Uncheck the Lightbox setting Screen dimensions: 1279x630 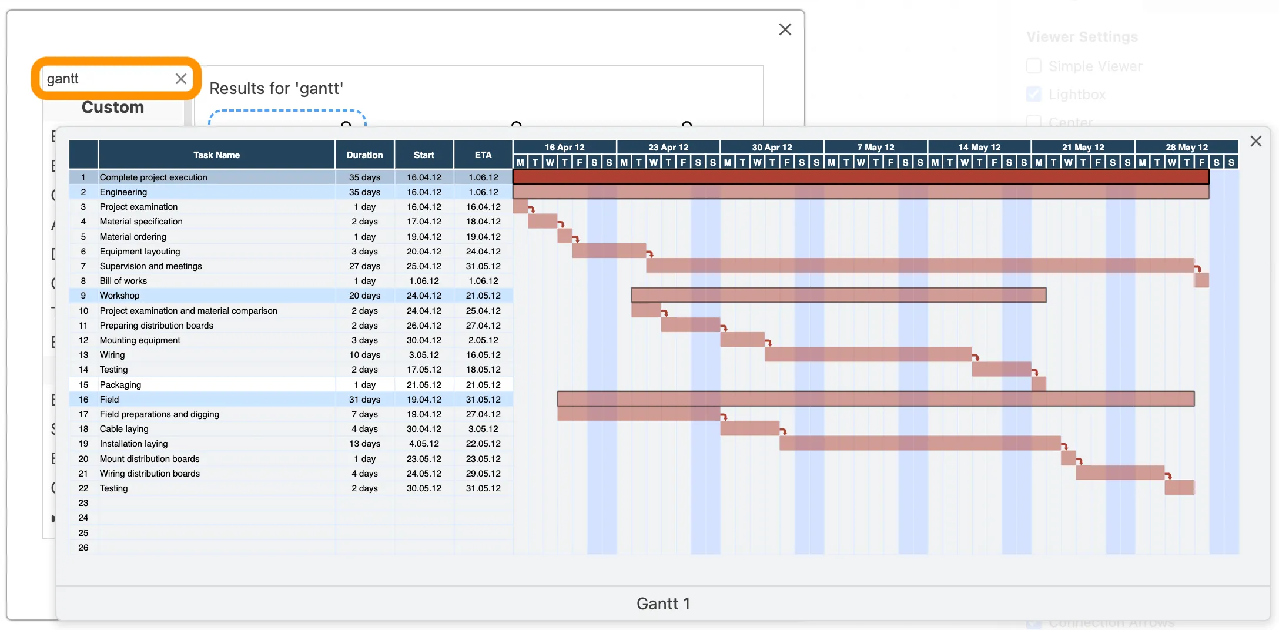point(1033,94)
